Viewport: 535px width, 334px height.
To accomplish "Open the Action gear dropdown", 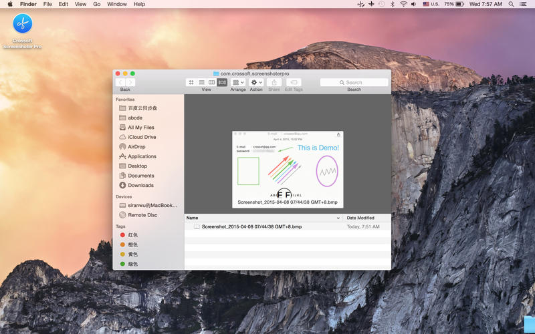I will coord(256,82).
